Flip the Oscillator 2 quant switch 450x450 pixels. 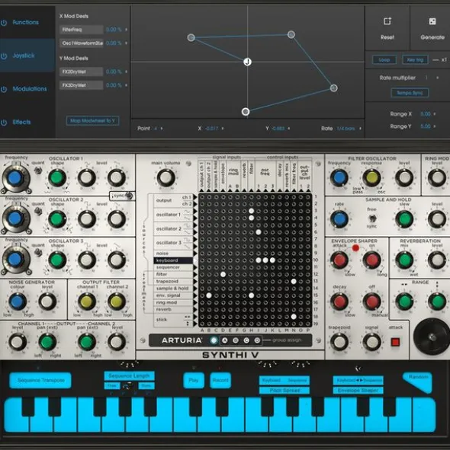click(x=37, y=212)
